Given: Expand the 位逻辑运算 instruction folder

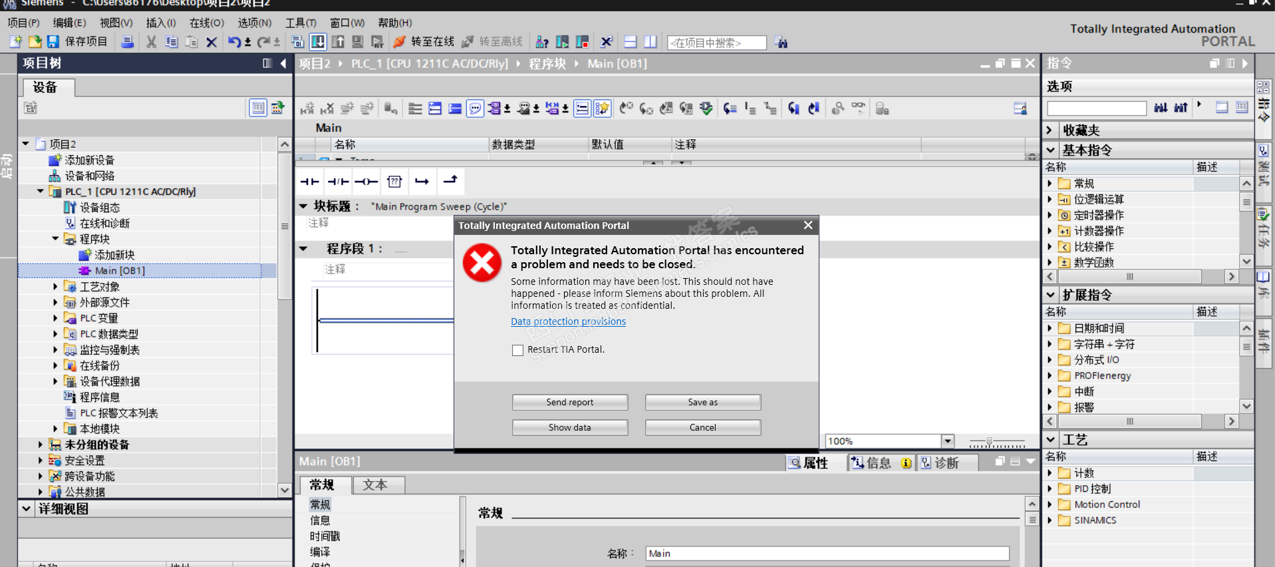Looking at the screenshot, I should pyautogui.click(x=1050, y=199).
